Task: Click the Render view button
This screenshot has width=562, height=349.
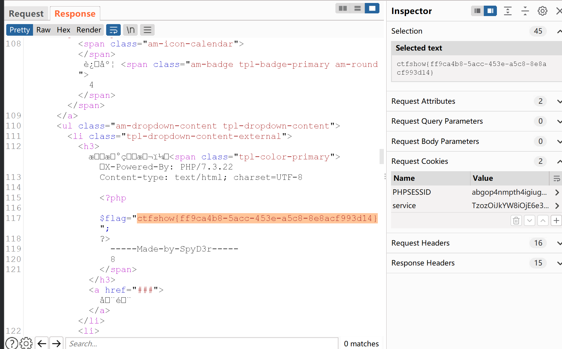Action: pyautogui.click(x=89, y=30)
